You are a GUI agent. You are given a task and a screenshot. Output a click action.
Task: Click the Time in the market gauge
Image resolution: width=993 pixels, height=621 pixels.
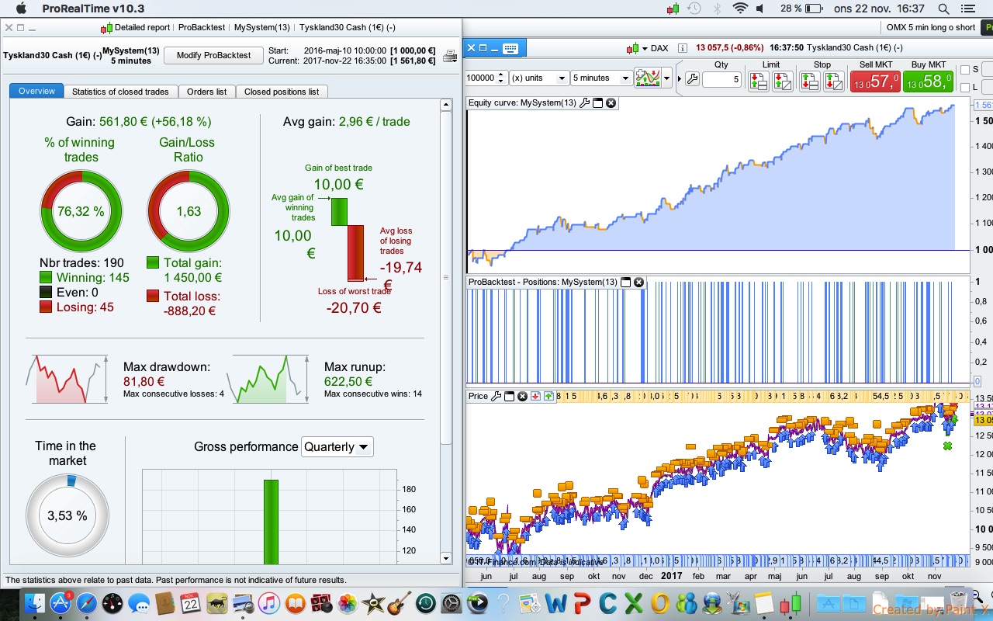[67, 515]
